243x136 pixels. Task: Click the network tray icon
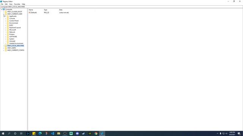(x=224, y=133)
